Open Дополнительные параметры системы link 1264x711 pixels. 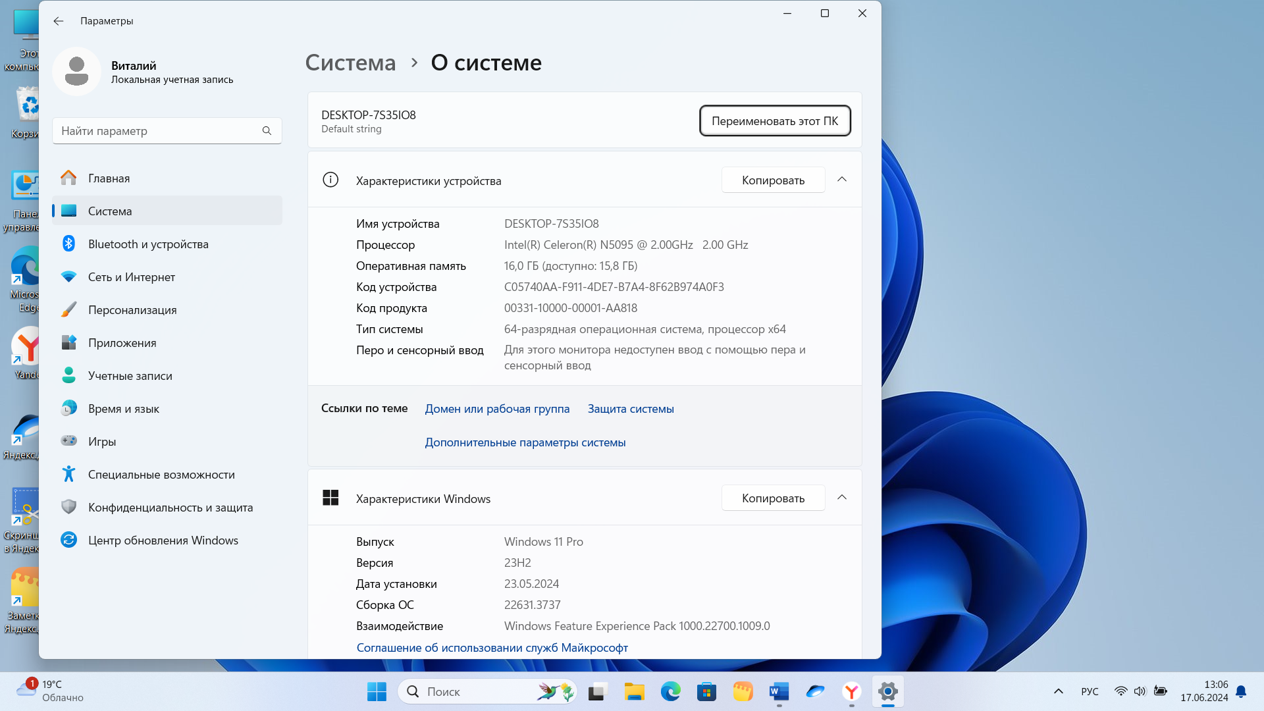click(525, 442)
